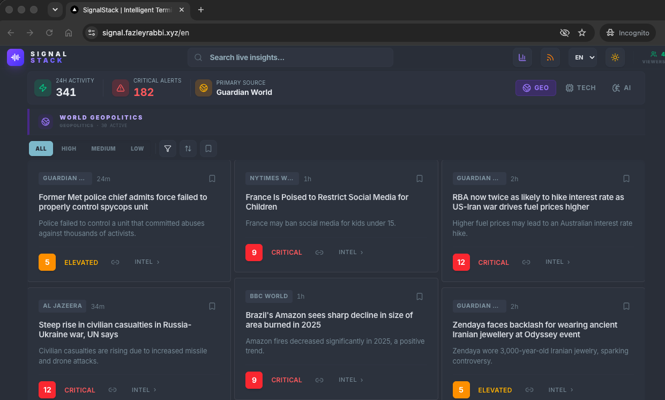Click the score 5 badge on Met police card

point(47,262)
